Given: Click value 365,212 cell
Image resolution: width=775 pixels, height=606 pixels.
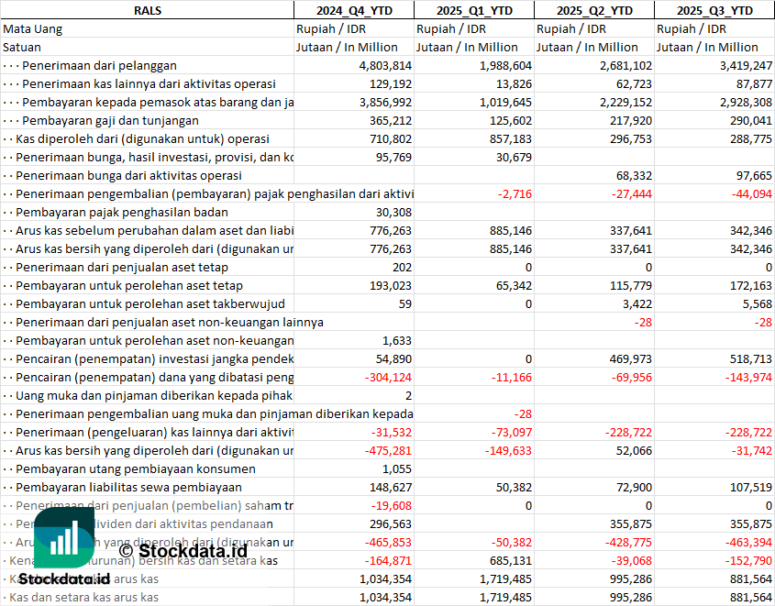Looking at the screenshot, I should (x=354, y=120).
